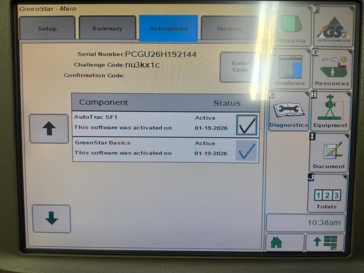Click the down arrow list button
Screen dimensions: 364x273
[52, 219]
